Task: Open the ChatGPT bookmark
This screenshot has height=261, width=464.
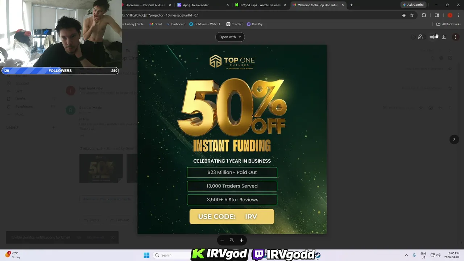Action: click(235, 24)
